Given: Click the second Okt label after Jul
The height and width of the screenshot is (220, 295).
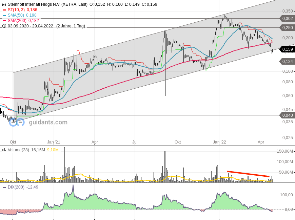Looking at the screenshot, I should (178, 142).
